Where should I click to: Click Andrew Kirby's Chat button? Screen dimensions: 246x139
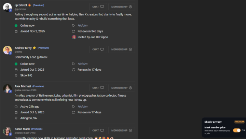pos(98,50)
